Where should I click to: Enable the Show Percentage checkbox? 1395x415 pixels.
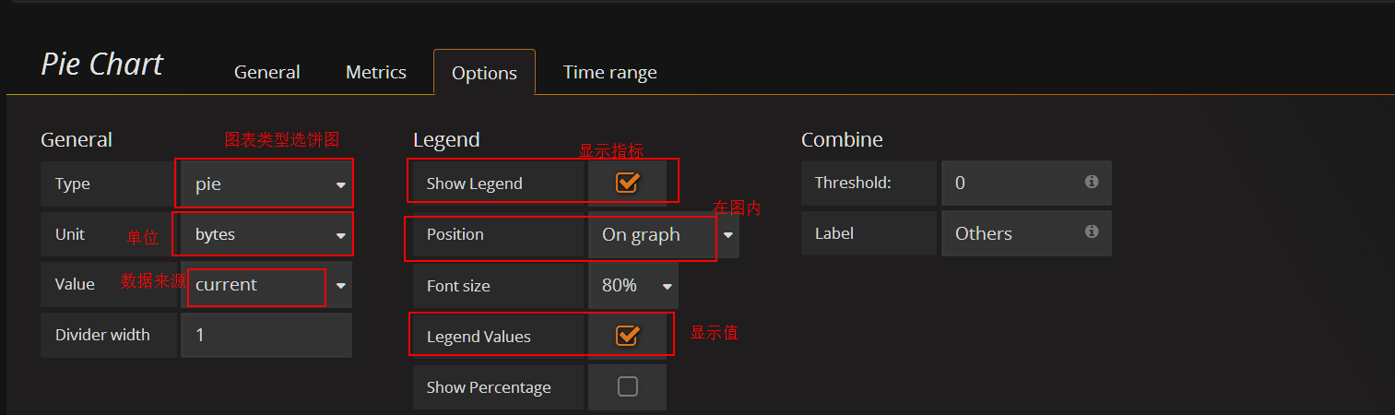pos(627,386)
